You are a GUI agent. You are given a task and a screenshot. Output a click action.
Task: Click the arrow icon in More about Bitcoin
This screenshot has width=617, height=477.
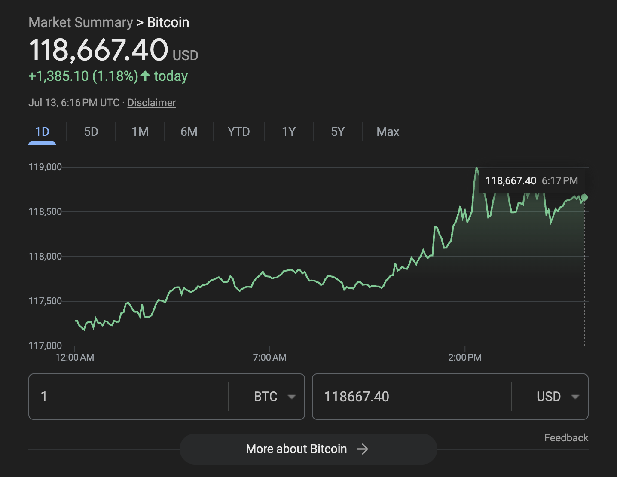(363, 449)
